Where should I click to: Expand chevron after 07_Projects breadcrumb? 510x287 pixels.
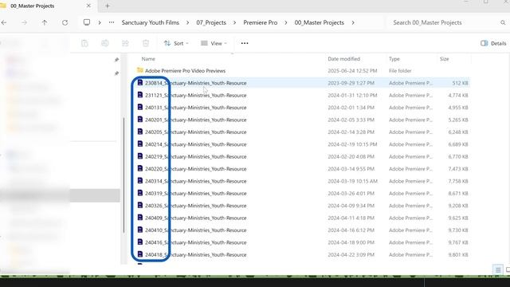pyautogui.click(x=234, y=22)
